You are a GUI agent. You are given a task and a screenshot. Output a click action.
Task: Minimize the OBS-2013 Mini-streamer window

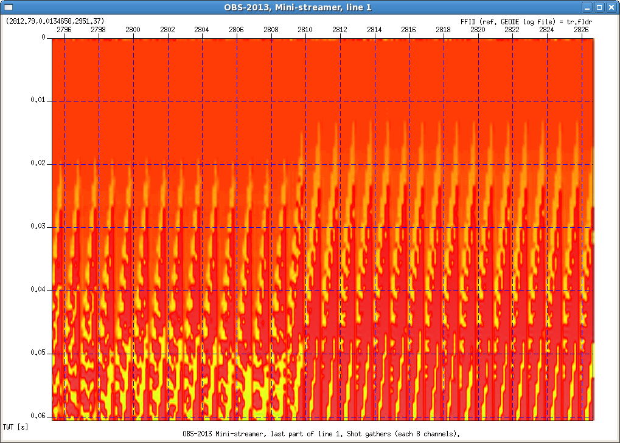click(x=587, y=7)
